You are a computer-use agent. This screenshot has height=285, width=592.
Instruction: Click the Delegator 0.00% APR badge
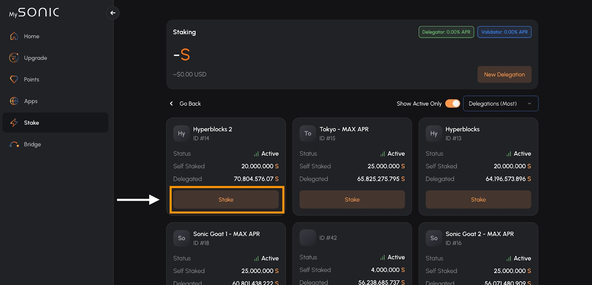click(x=446, y=32)
